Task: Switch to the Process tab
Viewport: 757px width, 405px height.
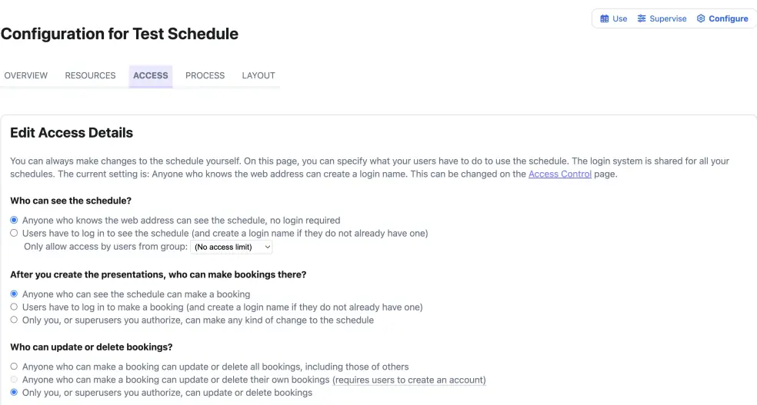Action: pyautogui.click(x=205, y=75)
